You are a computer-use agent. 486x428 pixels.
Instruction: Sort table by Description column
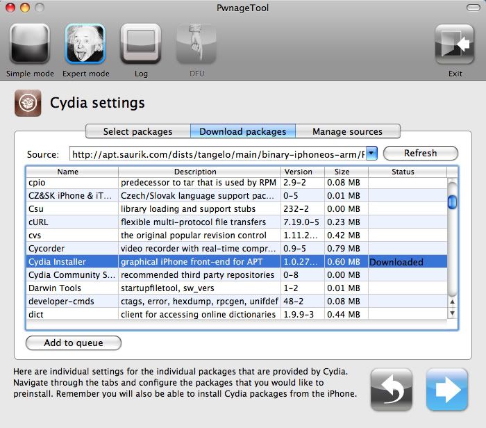(x=199, y=172)
